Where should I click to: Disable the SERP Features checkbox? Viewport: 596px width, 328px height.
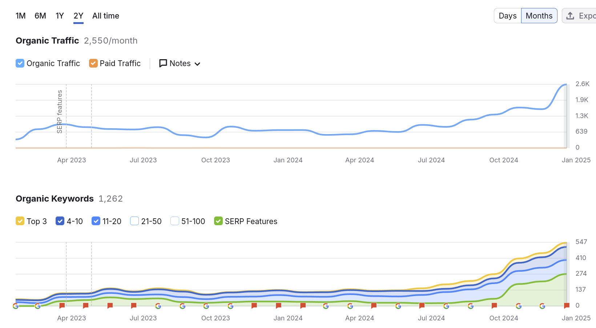(218, 221)
